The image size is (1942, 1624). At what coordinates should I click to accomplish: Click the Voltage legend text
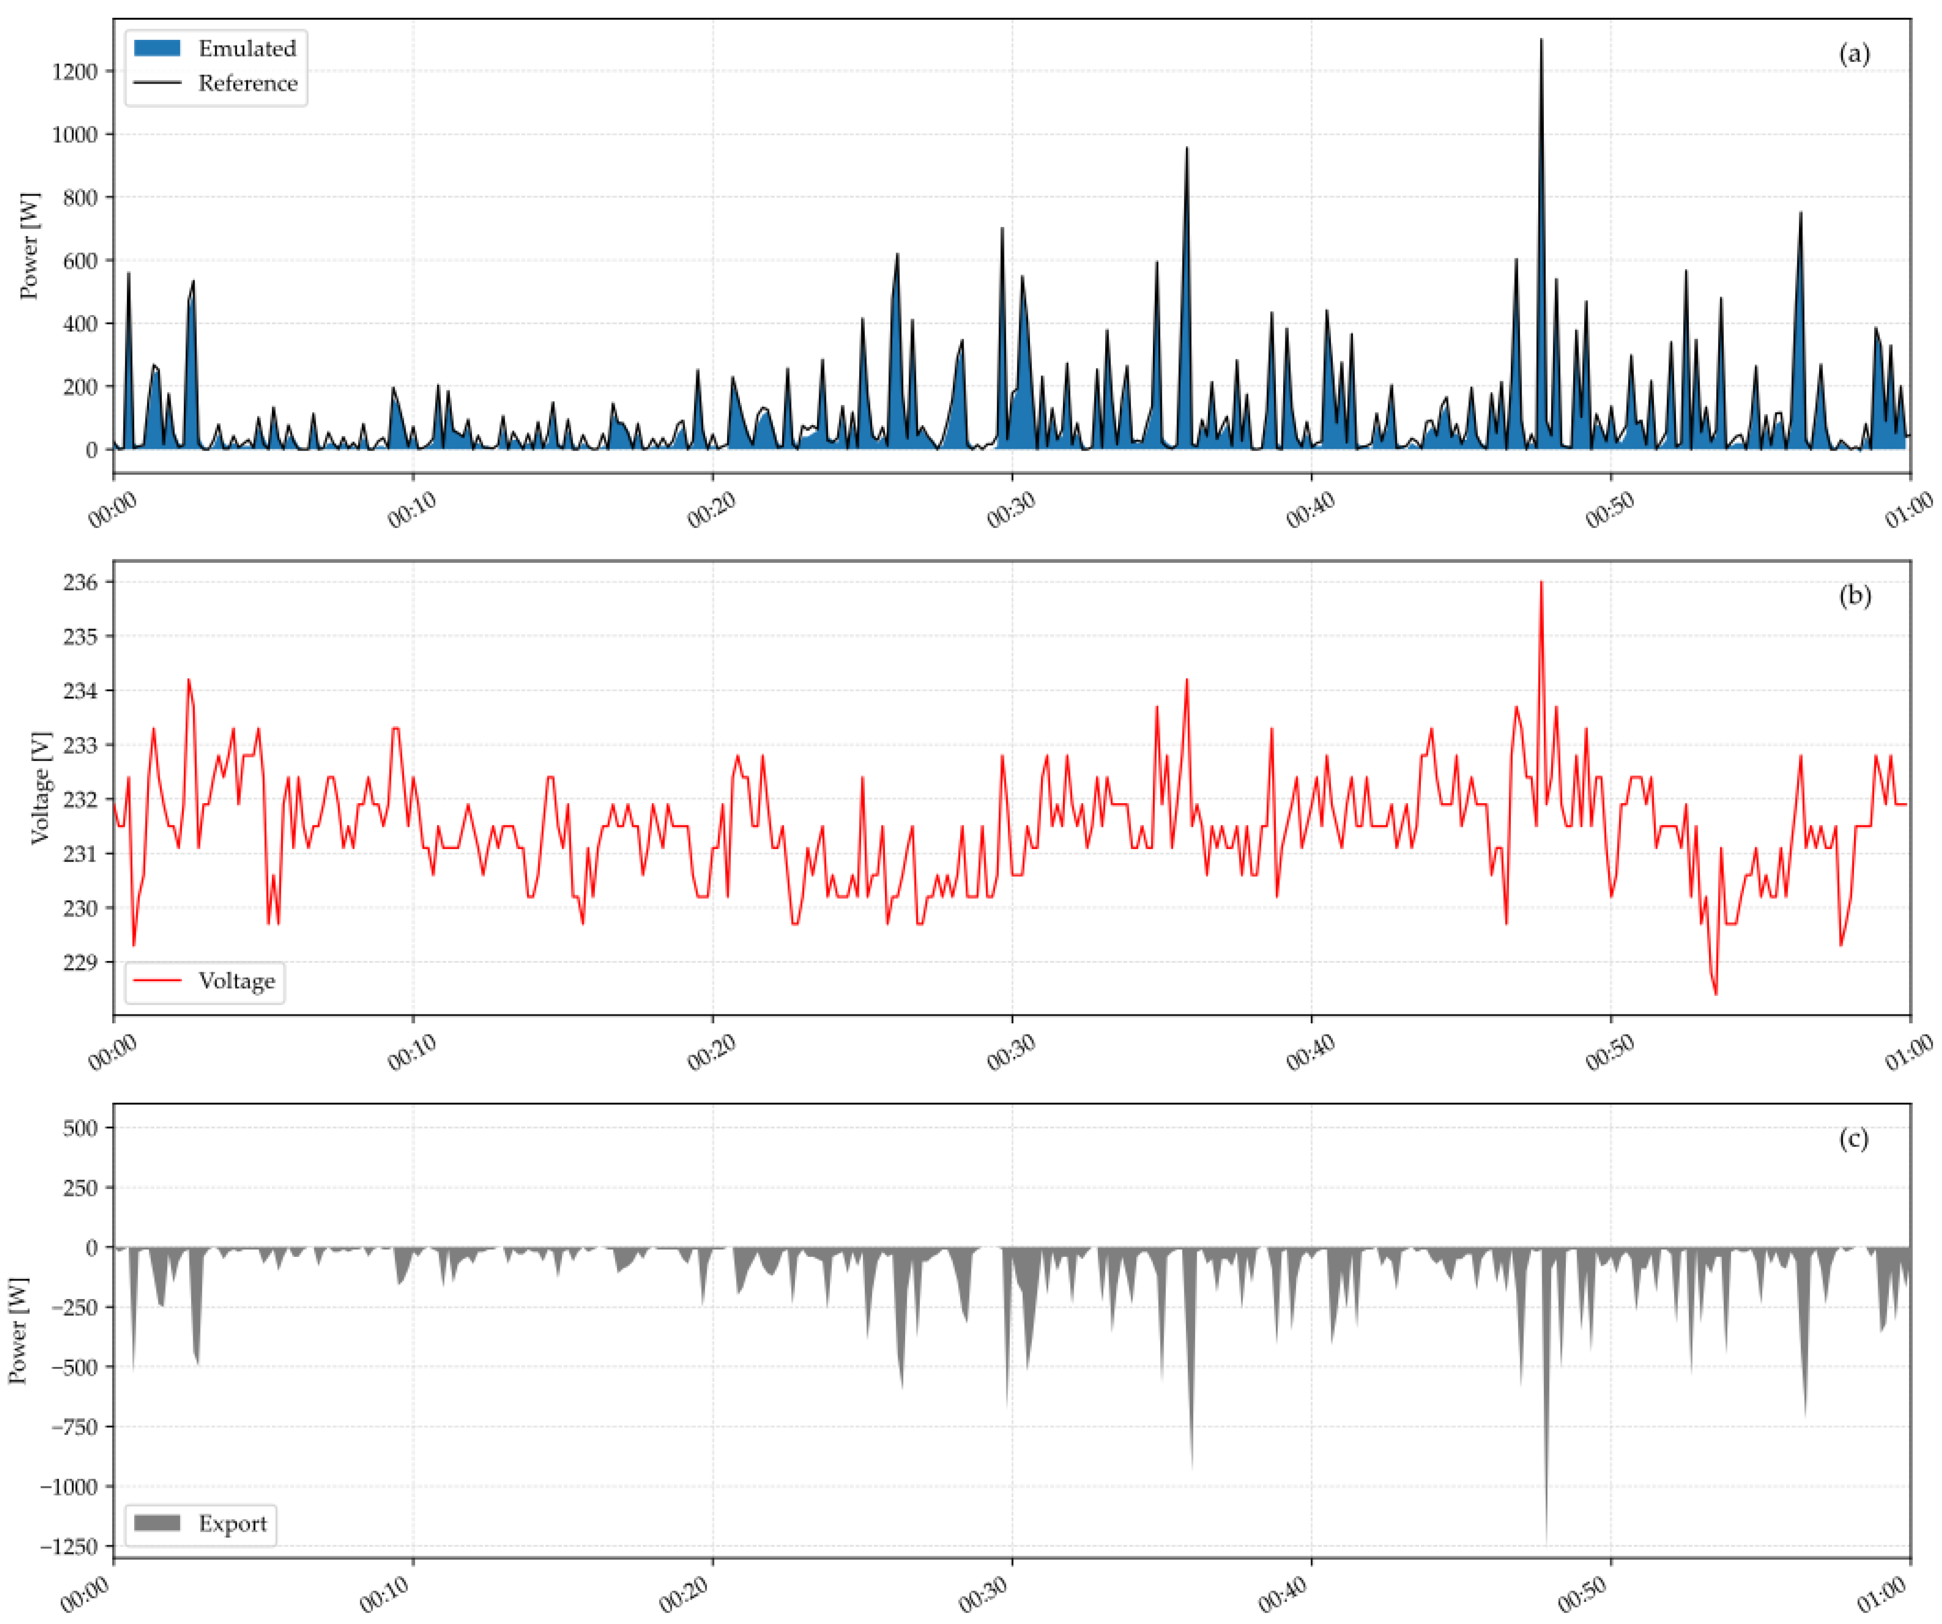[x=237, y=981]
